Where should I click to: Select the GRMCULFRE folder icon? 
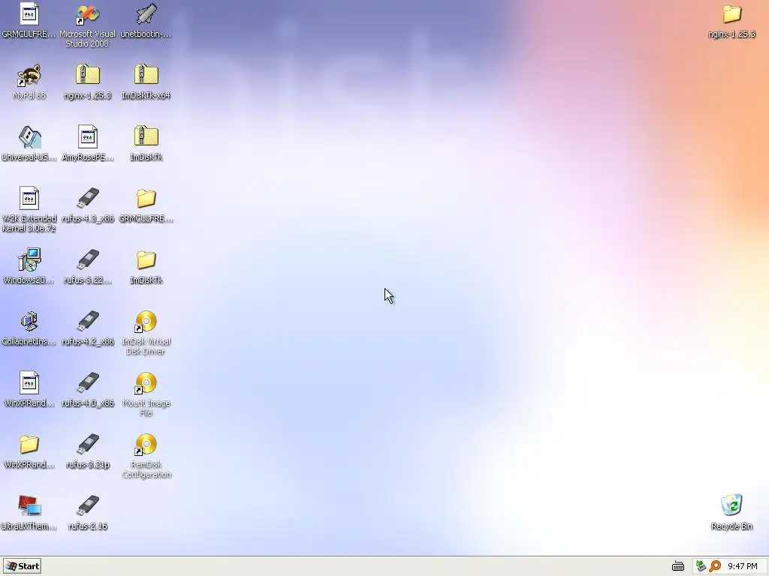pyautogui.click(x=146, y=199)
